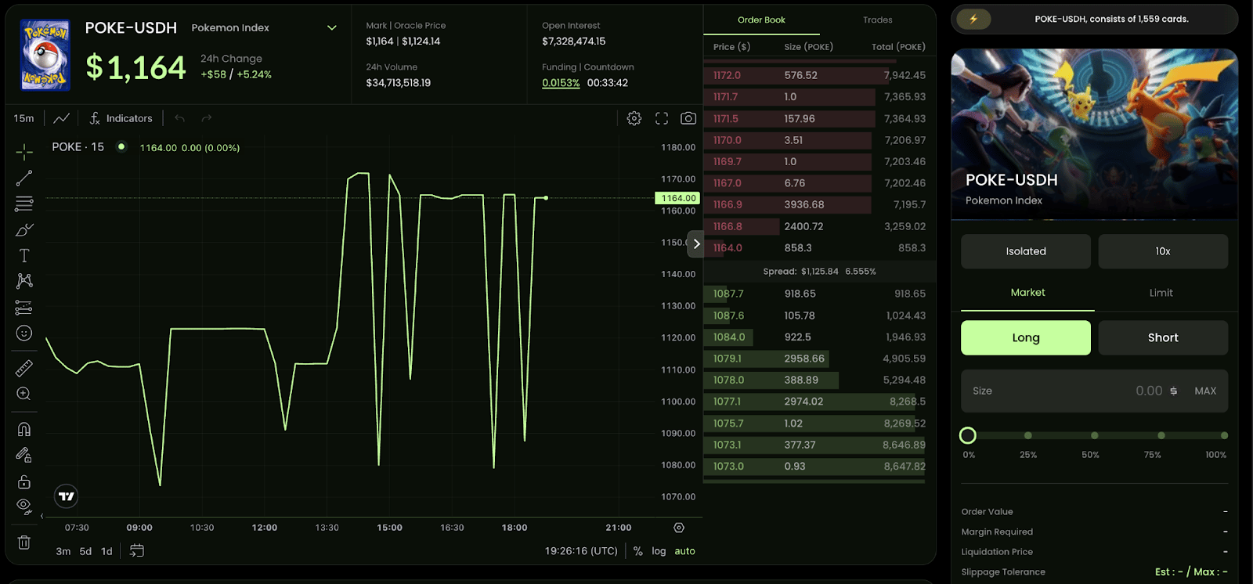The height and width of the screenshot is (584, 1253).
Task: Open the chart patterns tool
Action: (24, 281)
